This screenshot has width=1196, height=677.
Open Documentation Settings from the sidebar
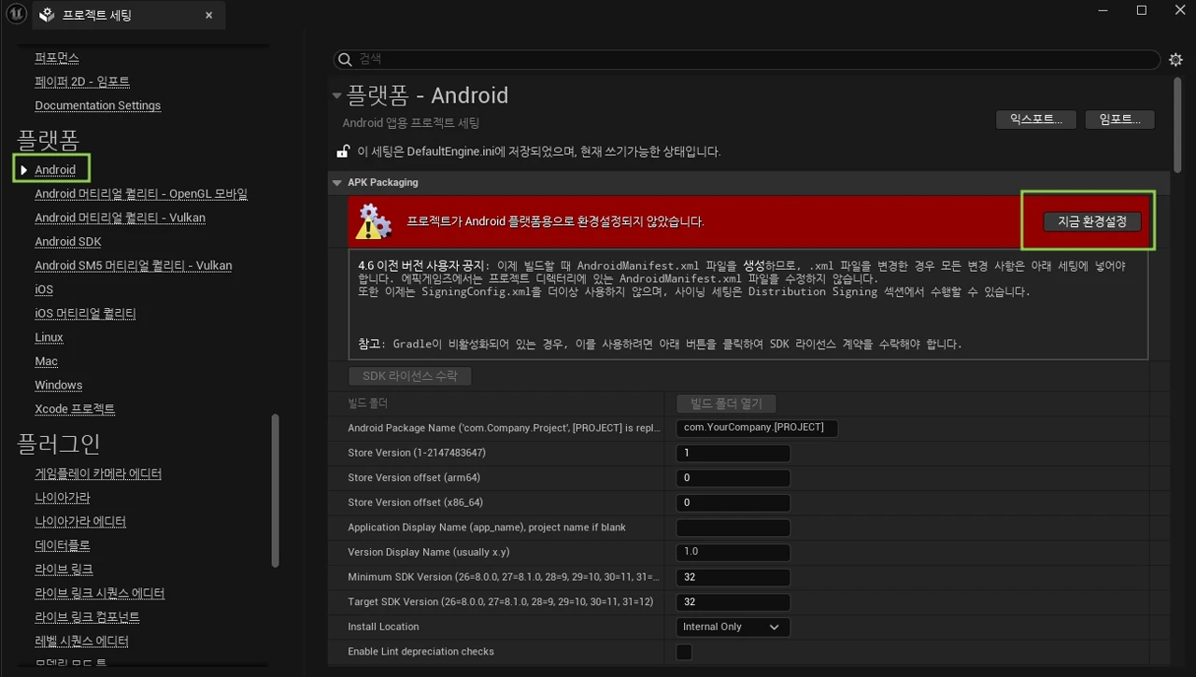(97, 105)
